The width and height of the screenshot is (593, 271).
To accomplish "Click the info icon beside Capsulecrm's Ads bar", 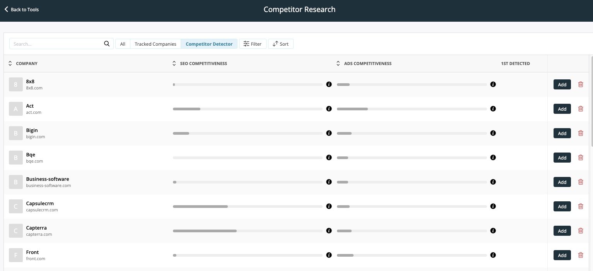I will coord(493,206).
